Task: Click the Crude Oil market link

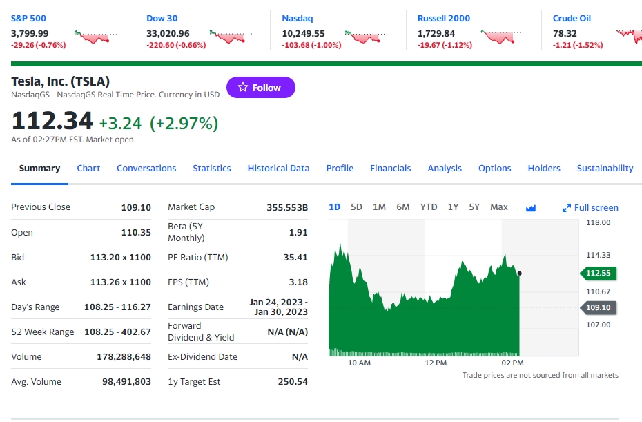Action: pos(572,19)
